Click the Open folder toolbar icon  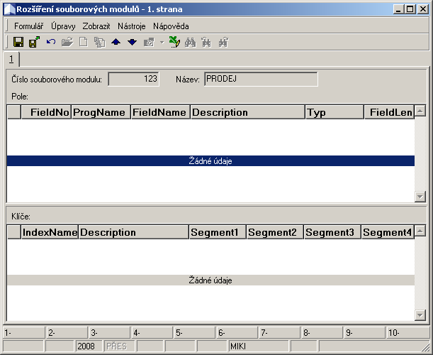click(67, 43)
